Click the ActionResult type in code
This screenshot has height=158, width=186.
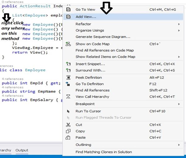(35, 6)
